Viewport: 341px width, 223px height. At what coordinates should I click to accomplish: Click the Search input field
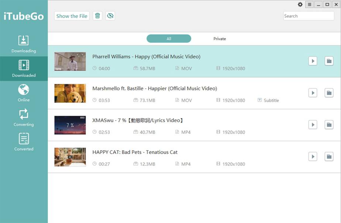[x=309, y=16]
